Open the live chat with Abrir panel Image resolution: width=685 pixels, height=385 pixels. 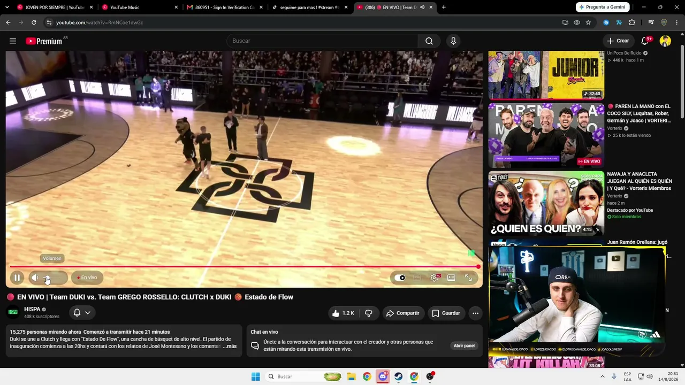(464, 346)
